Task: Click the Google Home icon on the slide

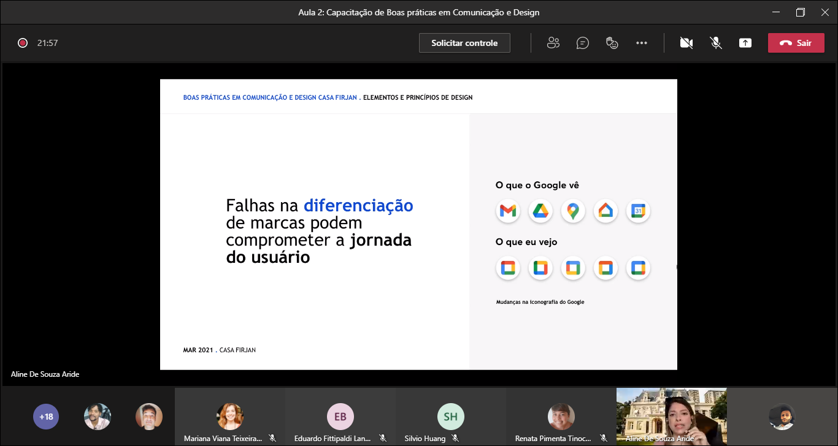Action: (x=605, y=211)
